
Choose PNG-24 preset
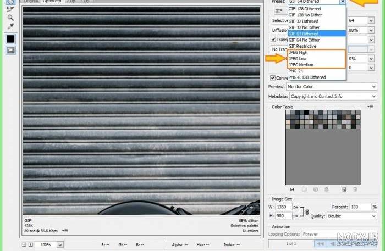tap(317, 71)
